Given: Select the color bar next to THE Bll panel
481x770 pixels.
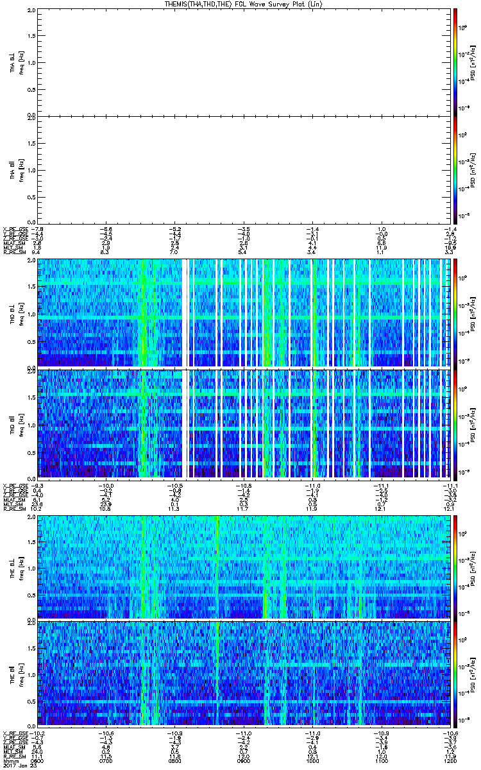Looking at the screenshot, I should pos(455,674).
